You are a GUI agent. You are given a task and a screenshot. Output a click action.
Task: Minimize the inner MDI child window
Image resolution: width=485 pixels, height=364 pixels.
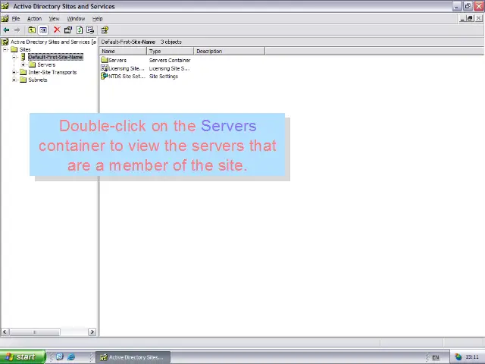click(462, 18)
